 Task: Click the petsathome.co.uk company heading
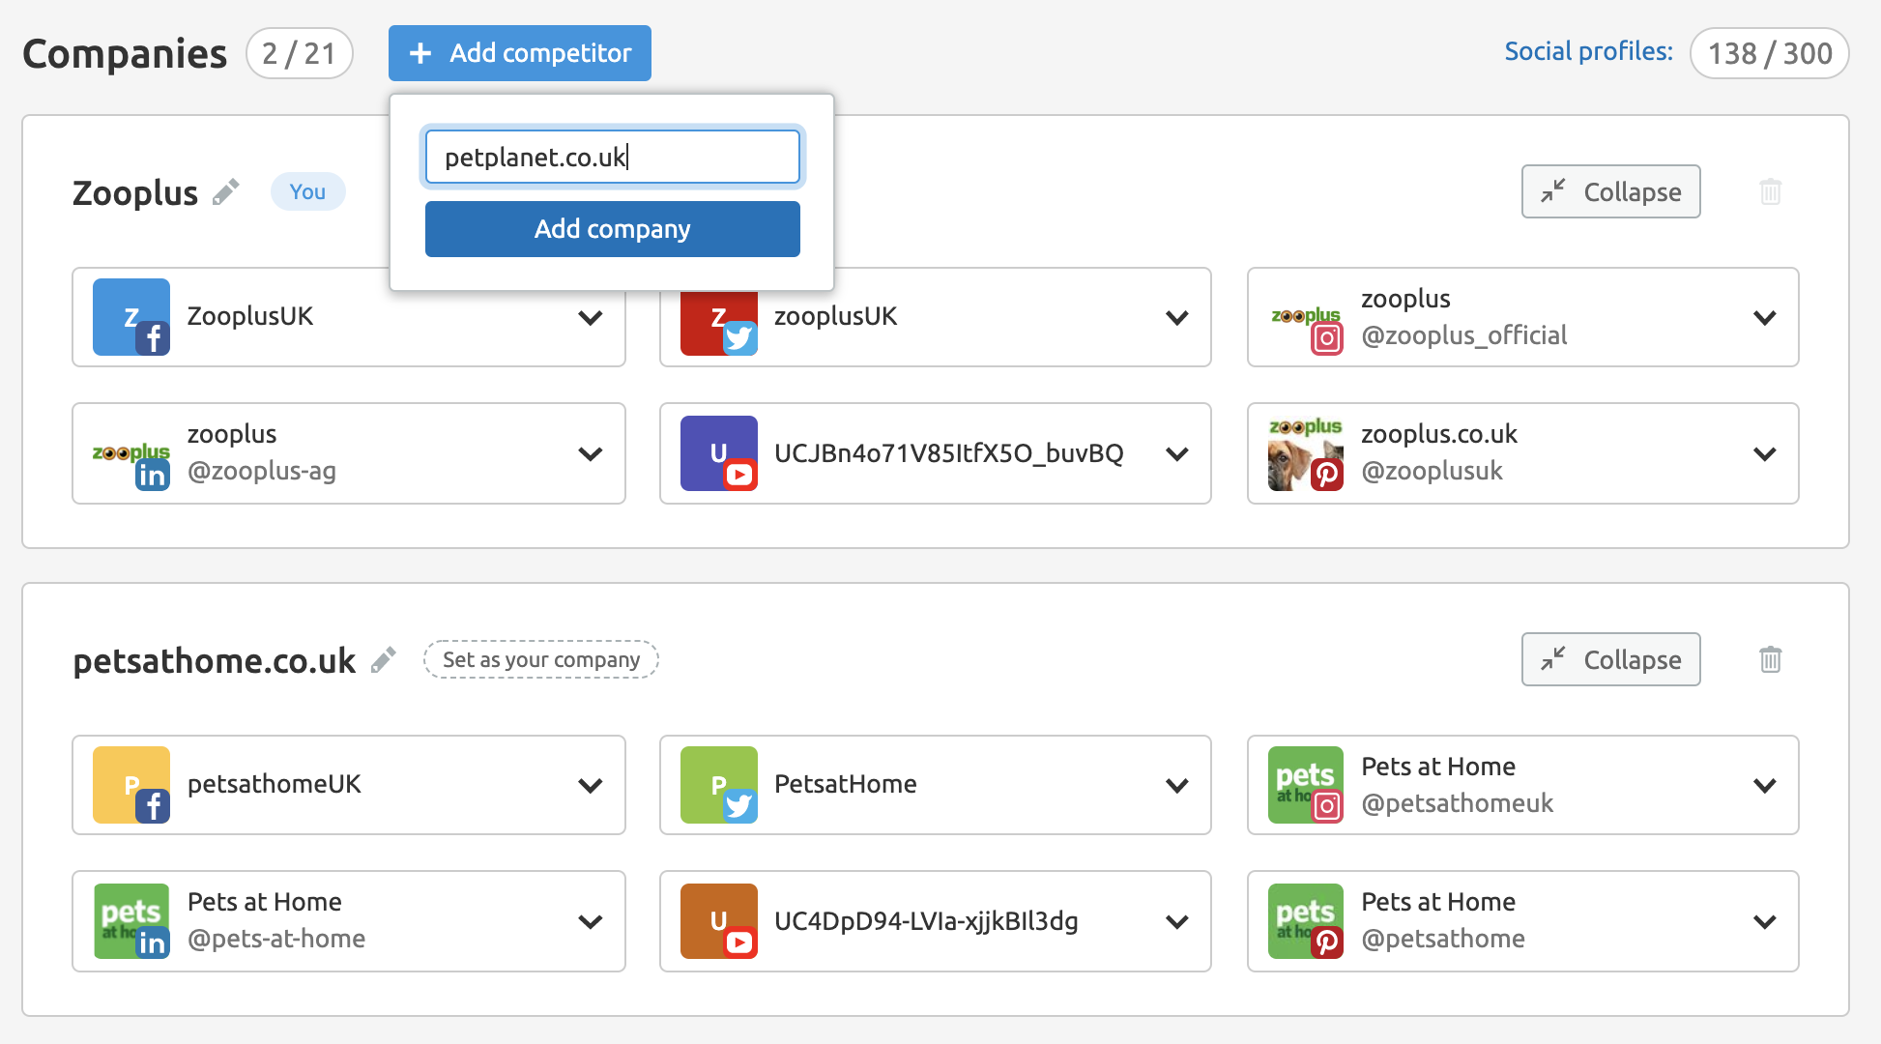[x=215, y=660]
